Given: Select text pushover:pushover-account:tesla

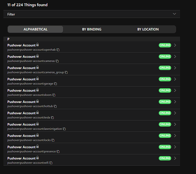Looking at the screenshot, I should point(29,118).
